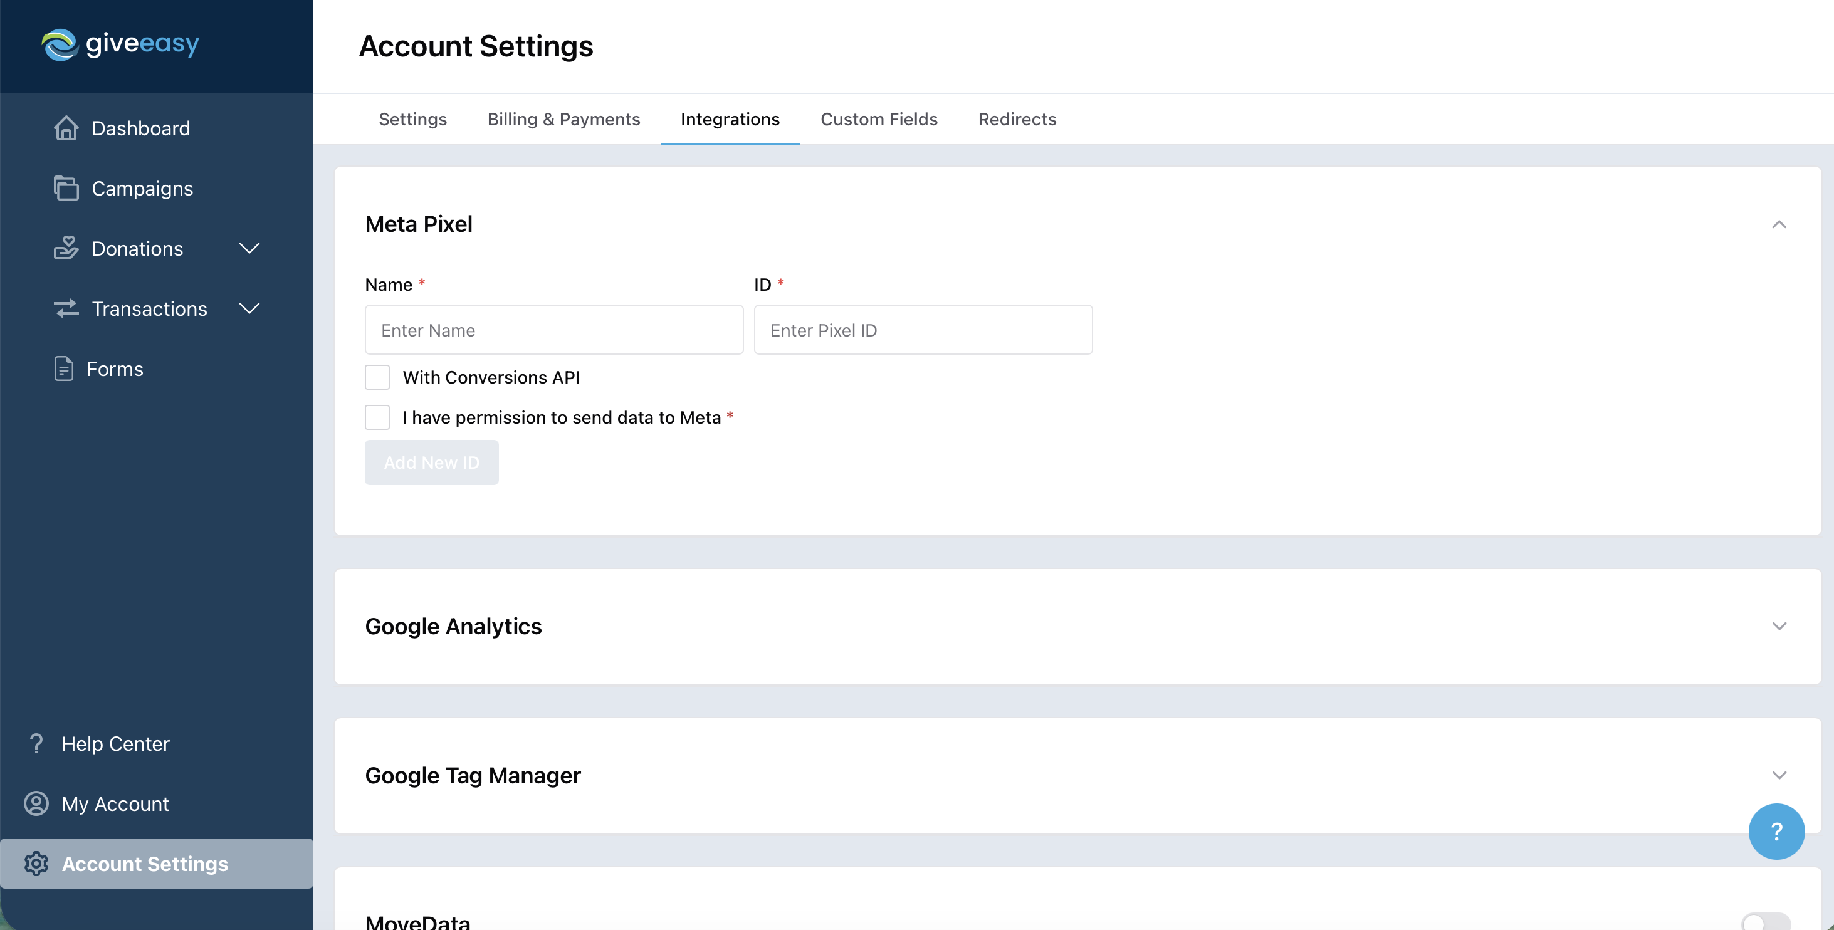Screen dimensions: 1834x930
Task: Select the Integrations tab
Action: click(x=730, y=119)
